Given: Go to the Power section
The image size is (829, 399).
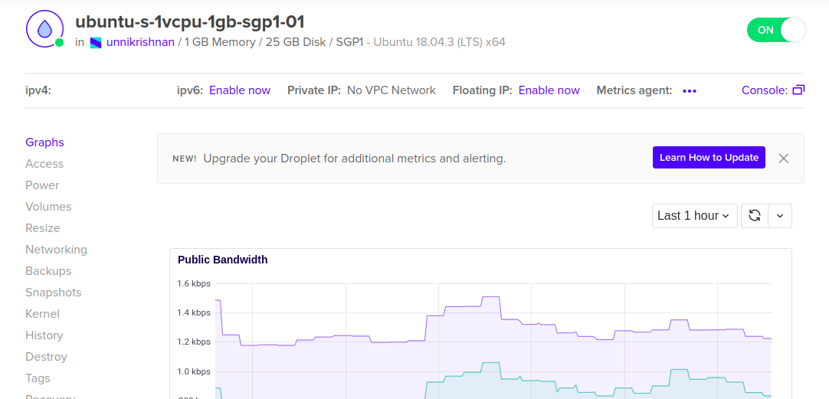Looking at the screenshot, I should [42, 185].
